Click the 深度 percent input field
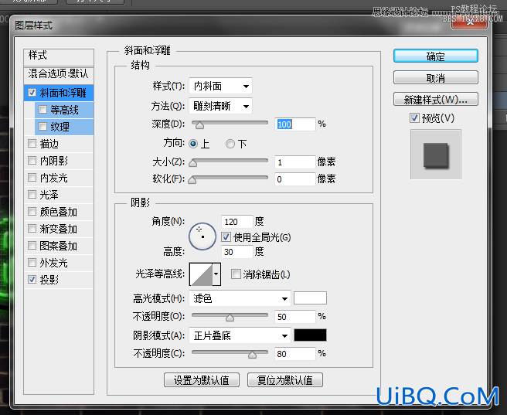The width and height of the screenshot is (507, 415). [x=295, y=124]
